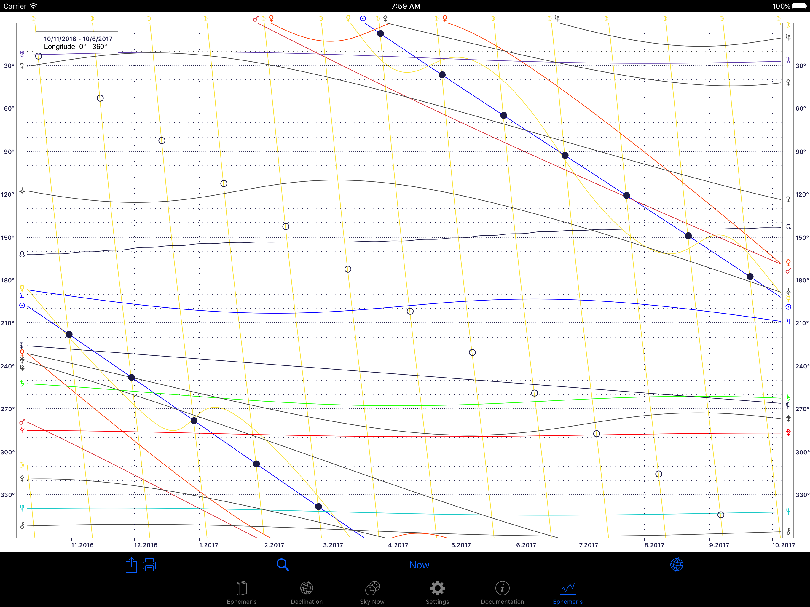
Task: Select the 7.2017 timeline label
Action: 588,545
